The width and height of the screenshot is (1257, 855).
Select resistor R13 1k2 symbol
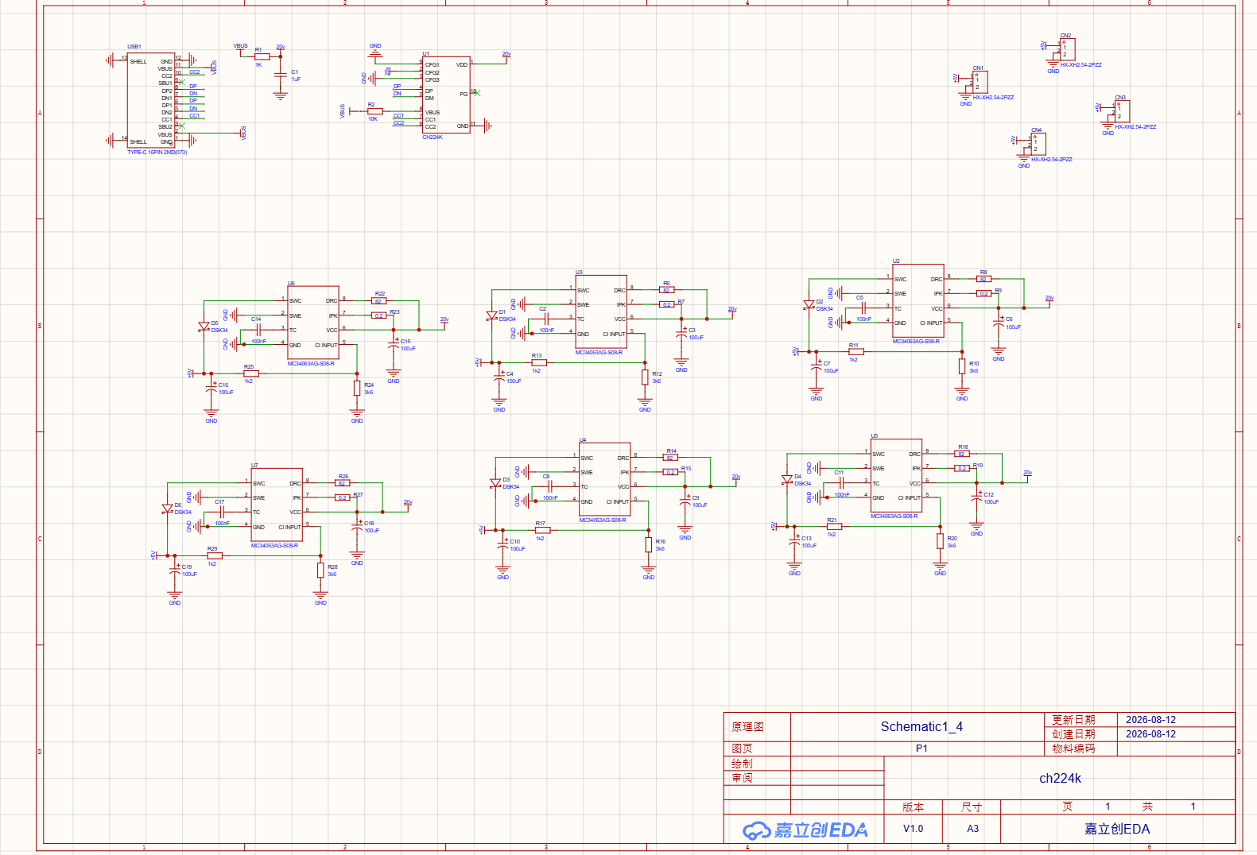(x=538, y=362)
